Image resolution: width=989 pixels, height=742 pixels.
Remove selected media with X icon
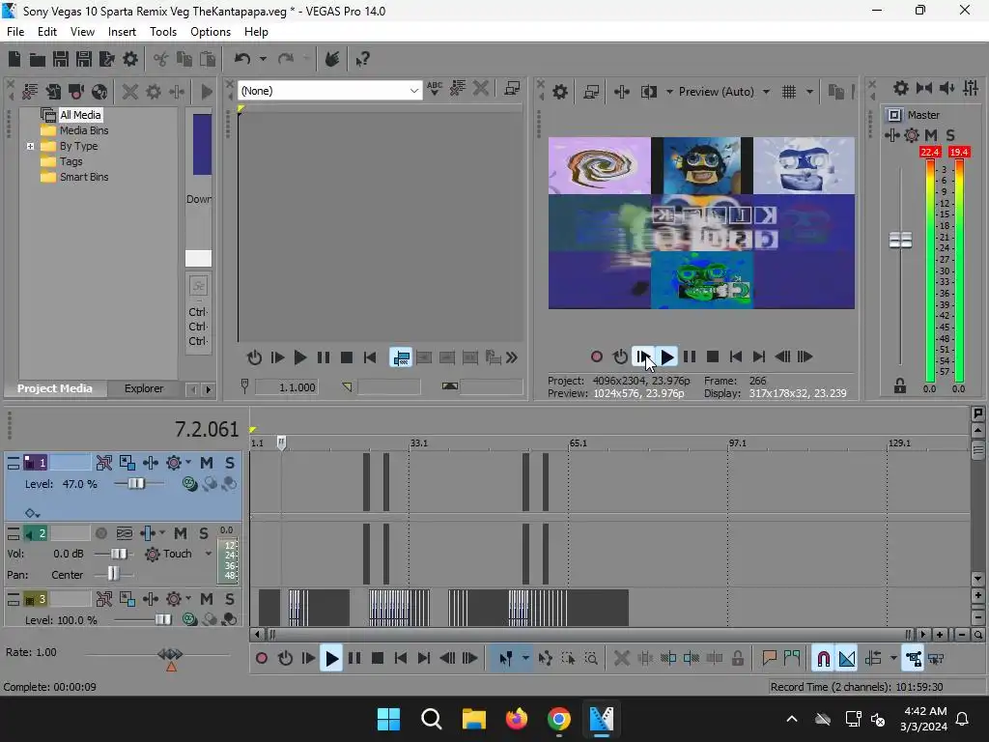[130, 92]
